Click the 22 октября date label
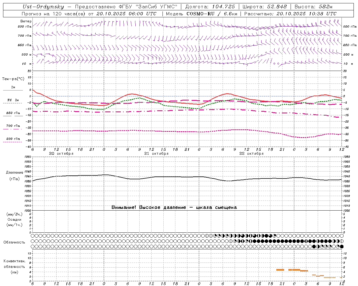Viewport: 358px width, 286px height. click(x=251, y=154)
